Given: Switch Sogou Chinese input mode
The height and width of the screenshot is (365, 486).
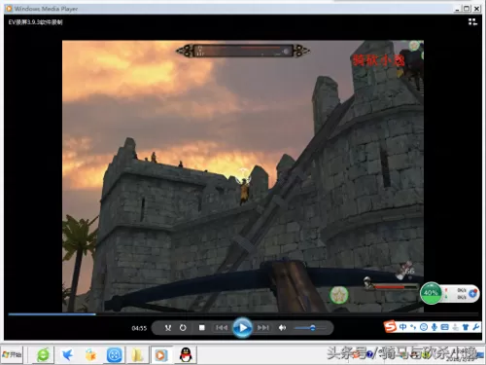Looking at the screenshot, I should 402,327.
